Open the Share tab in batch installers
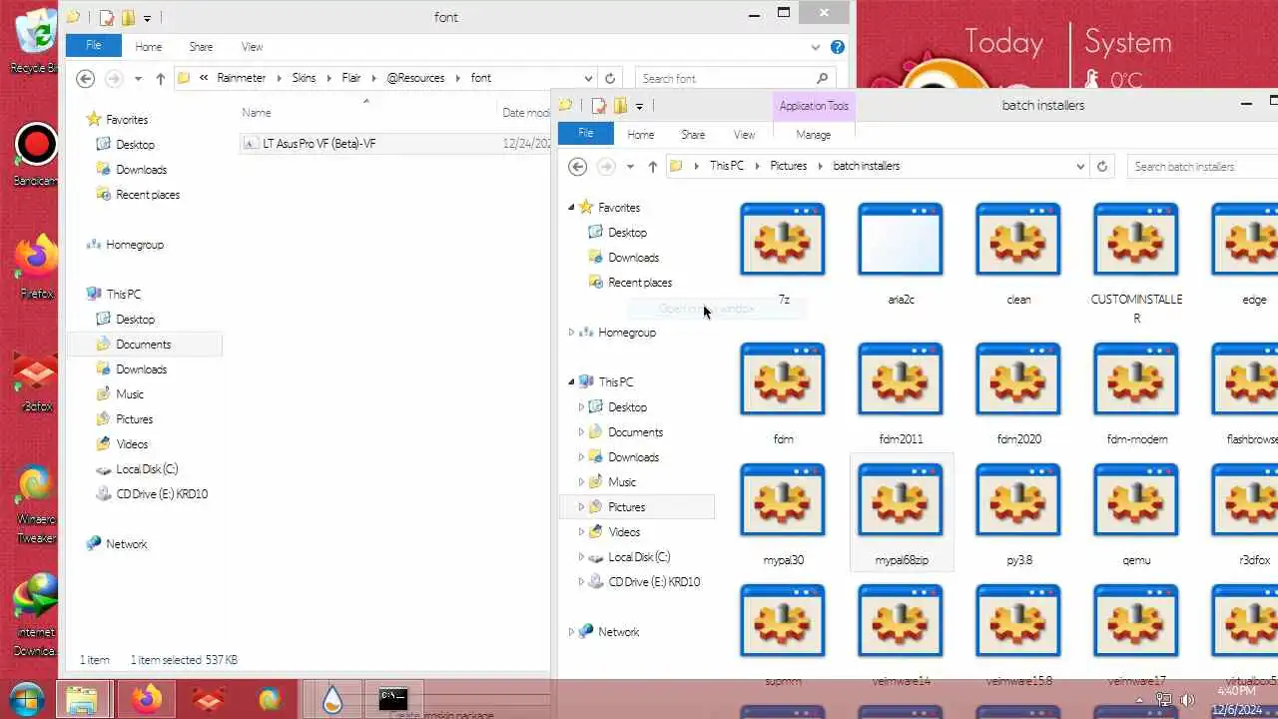 (x=693, y=135)
